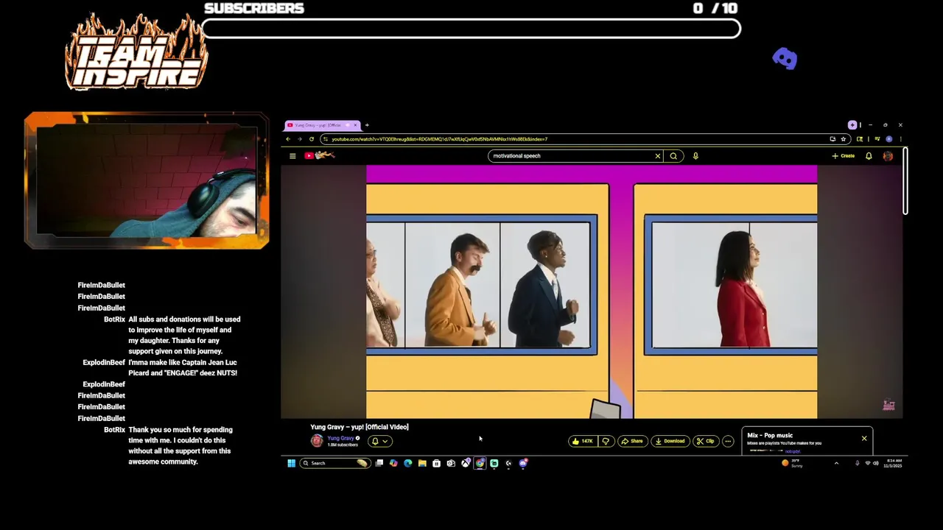Viewport: 943px width, 530px height.
Task: Open volume control in system tray
Action: click(x=875, y=463)
